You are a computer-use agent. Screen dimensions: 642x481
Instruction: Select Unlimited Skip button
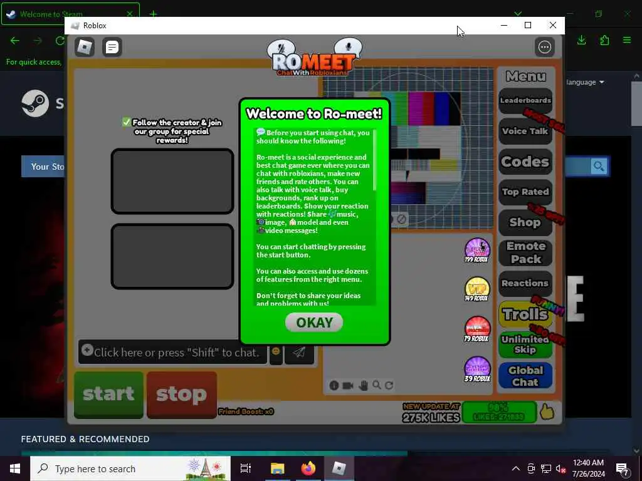[x=525, y=344]
